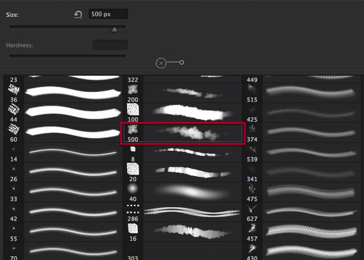The width and height of the screenshot is (364, 260).
Task: Select the 374 brush tip icon
Action: click(x=252, y=129)
